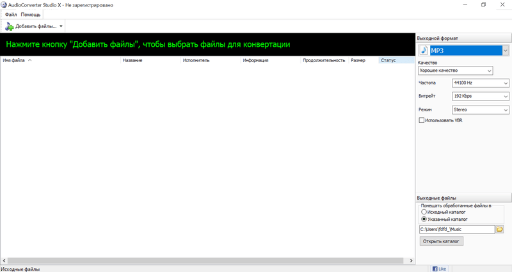This screenshot has height=272, width=512.
Task: Click the Add files music note icon
Action: click(x=9, y=26)
